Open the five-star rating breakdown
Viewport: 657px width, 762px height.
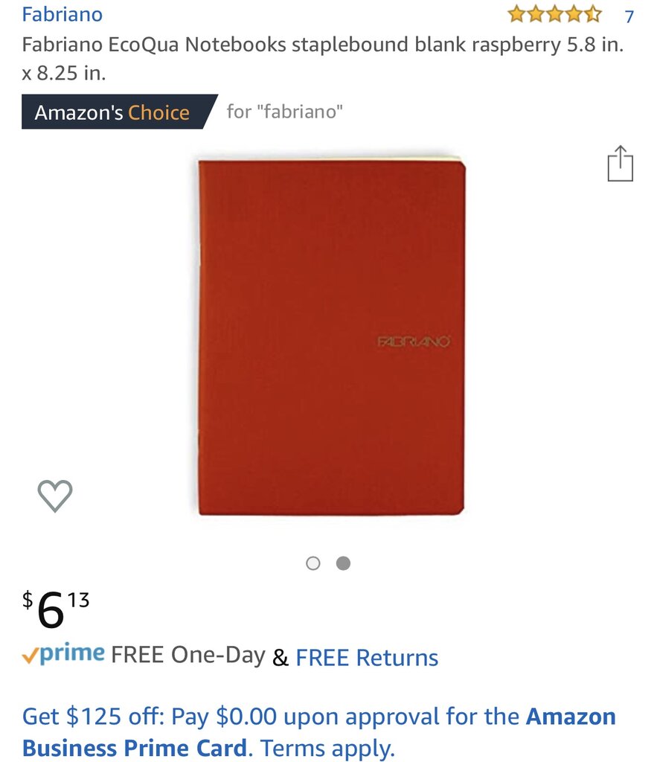tap(554, 15)
